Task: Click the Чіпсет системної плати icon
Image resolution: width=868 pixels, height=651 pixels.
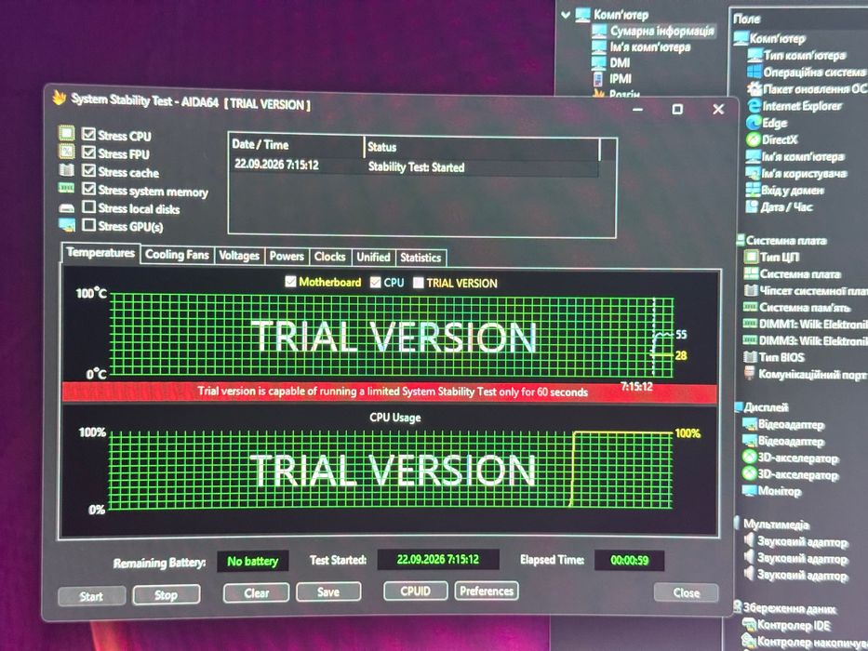Action: point(751,290)
